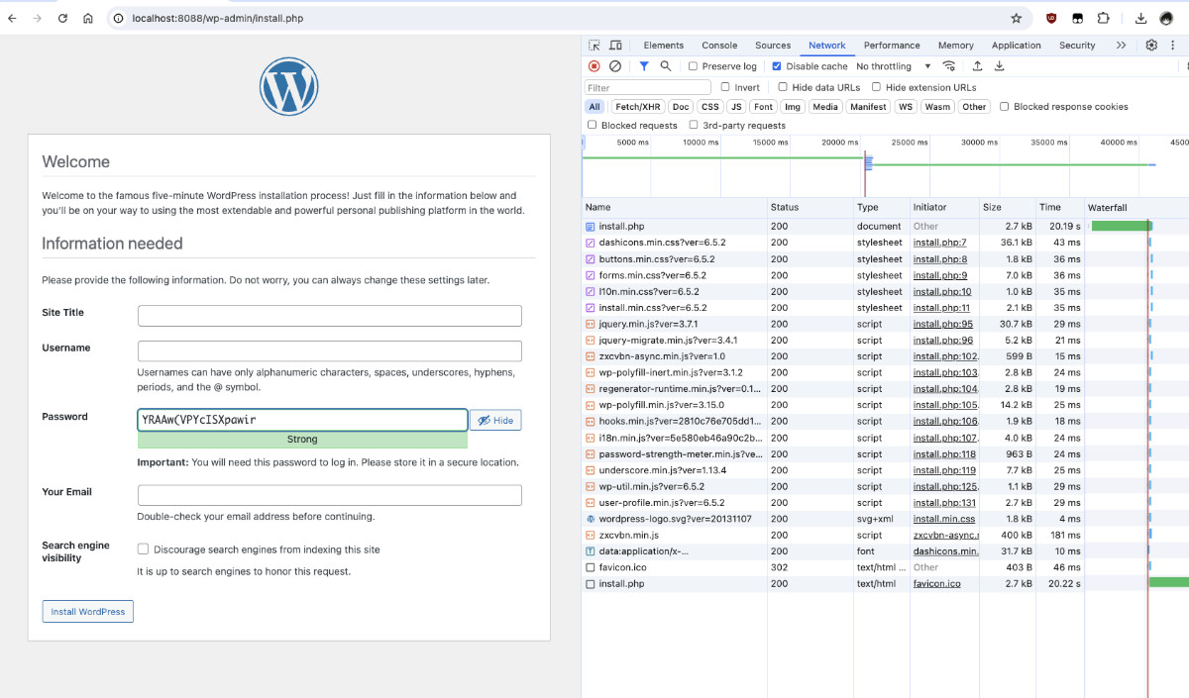Image resolution: width=1189 pixels, height=698 pixels.
Task: Click the Install WordPress button
Action: point(88,612)
